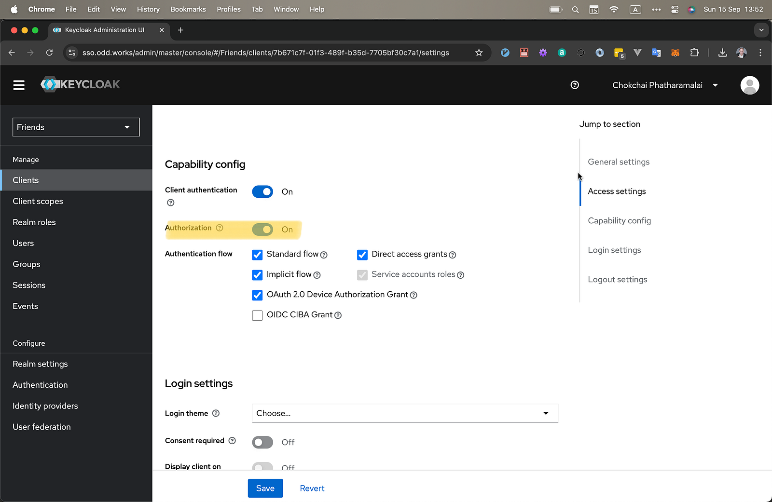Enable OIDC CIBA Grant
772x502 pixels.
(257, 315)
